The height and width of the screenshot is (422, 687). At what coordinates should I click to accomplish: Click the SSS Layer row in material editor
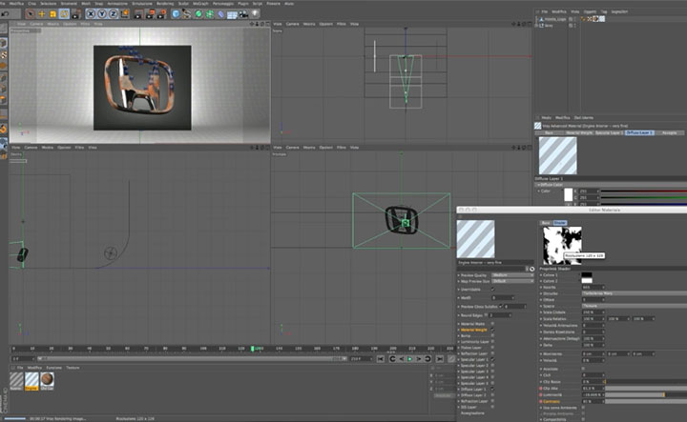pos(475,407)
